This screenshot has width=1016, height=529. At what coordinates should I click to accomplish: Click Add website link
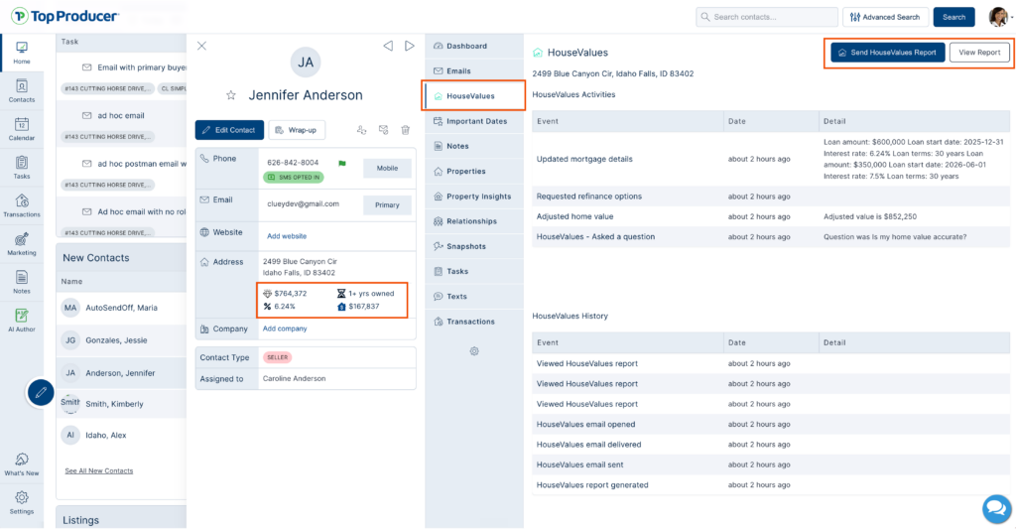point(287,236)
